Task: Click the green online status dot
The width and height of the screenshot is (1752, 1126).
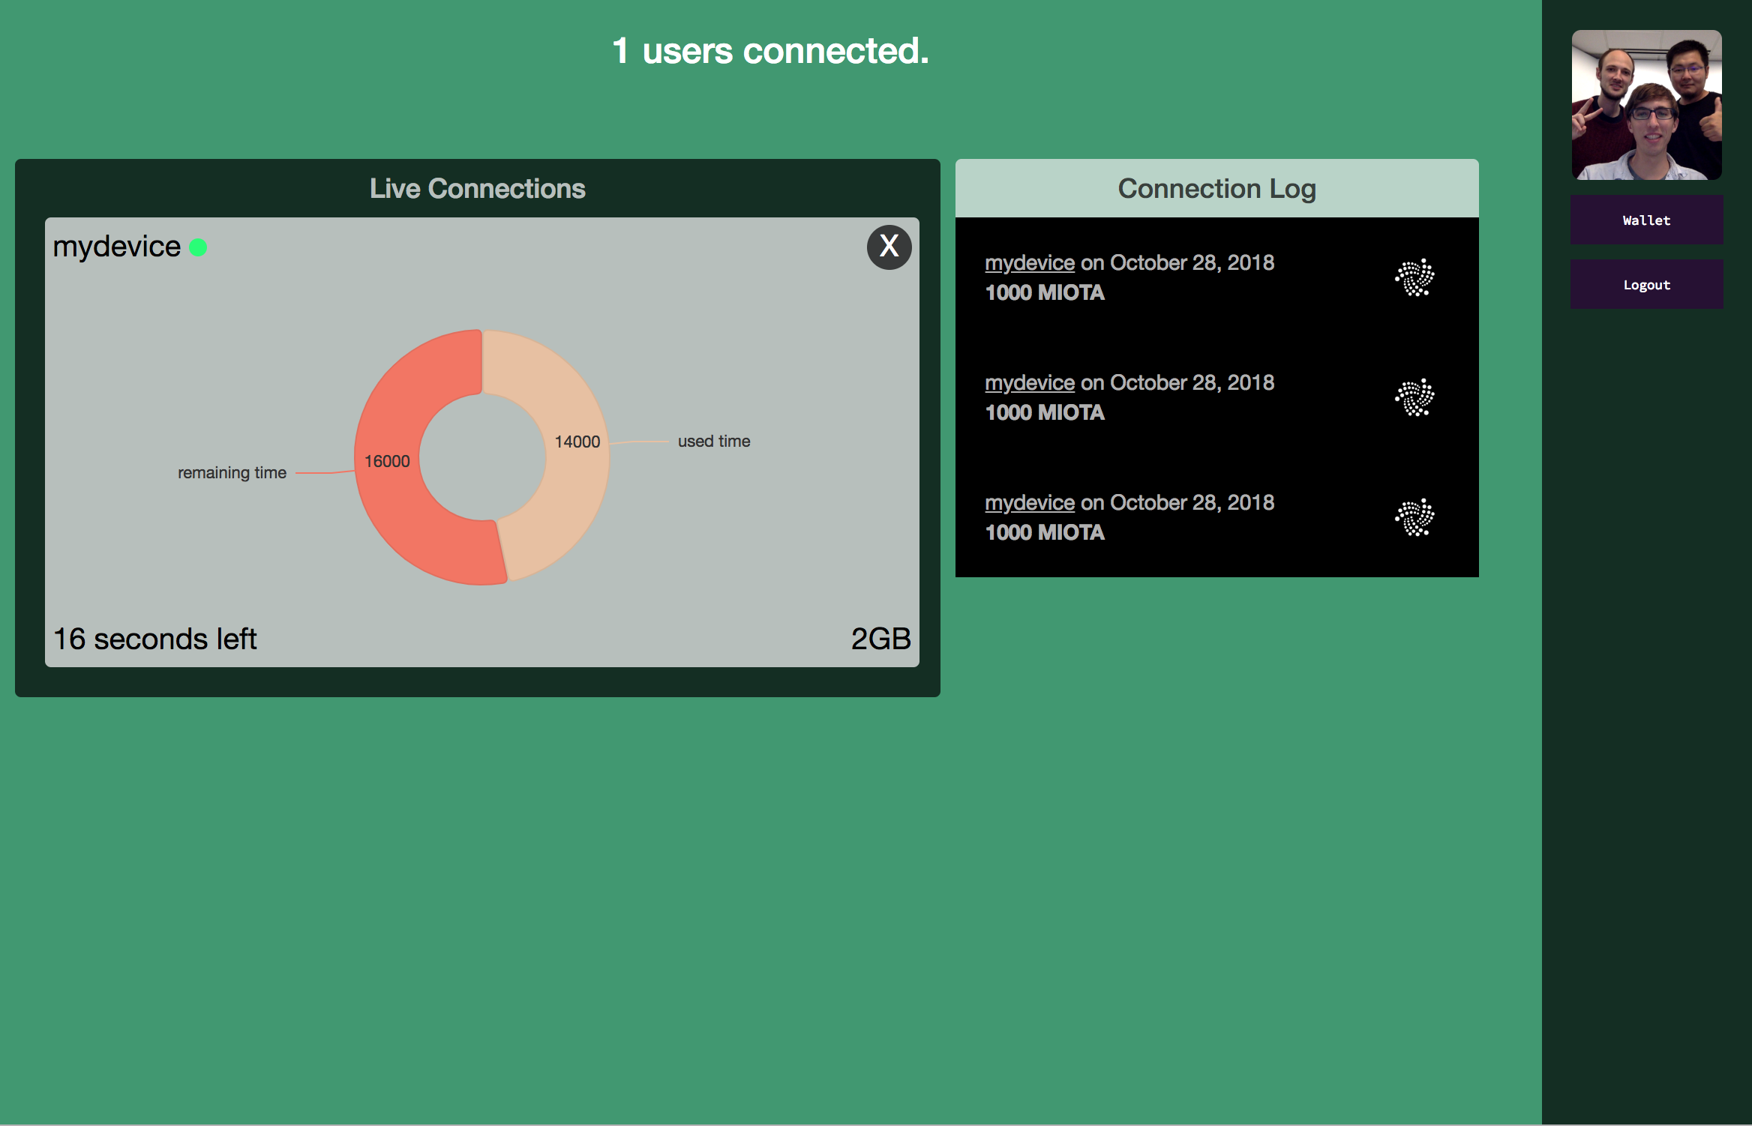Action: [198, 247]
